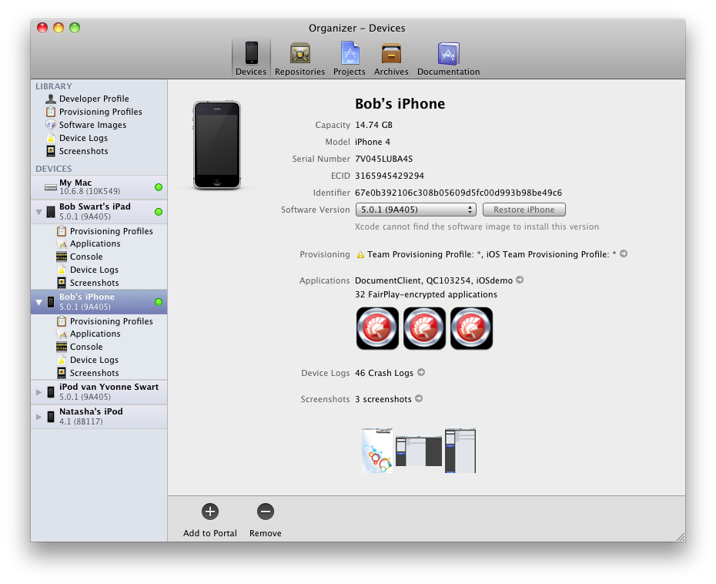
Task: Click the green status dot for My Mac
Action: point(159,187)
